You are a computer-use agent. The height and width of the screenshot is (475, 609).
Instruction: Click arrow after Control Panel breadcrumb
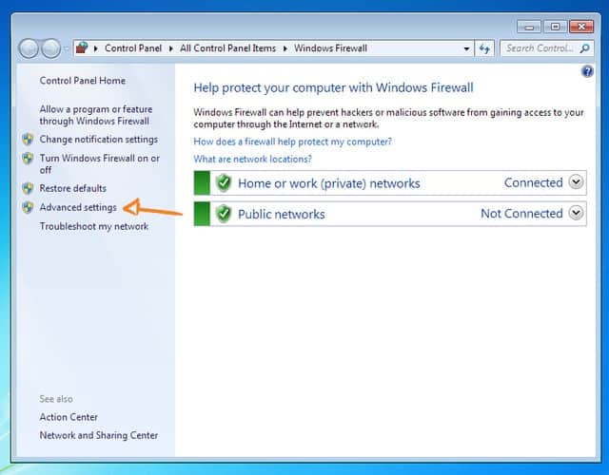tap(170, 48)
